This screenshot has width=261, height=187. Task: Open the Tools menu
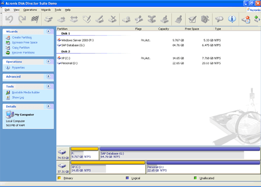click(58, 10)
